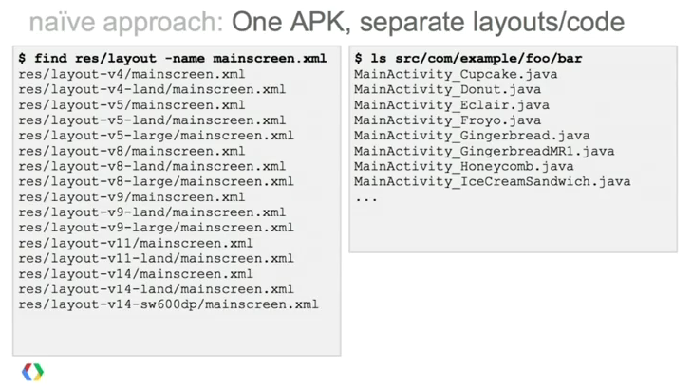Viewport: 692px width, 387px height.
Task: Select res/layout-v5-large/mainscreen.xml line
Action: click(x=156, y=136)
